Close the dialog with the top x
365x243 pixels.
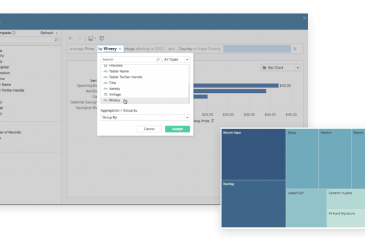click(x=304, y=18)
